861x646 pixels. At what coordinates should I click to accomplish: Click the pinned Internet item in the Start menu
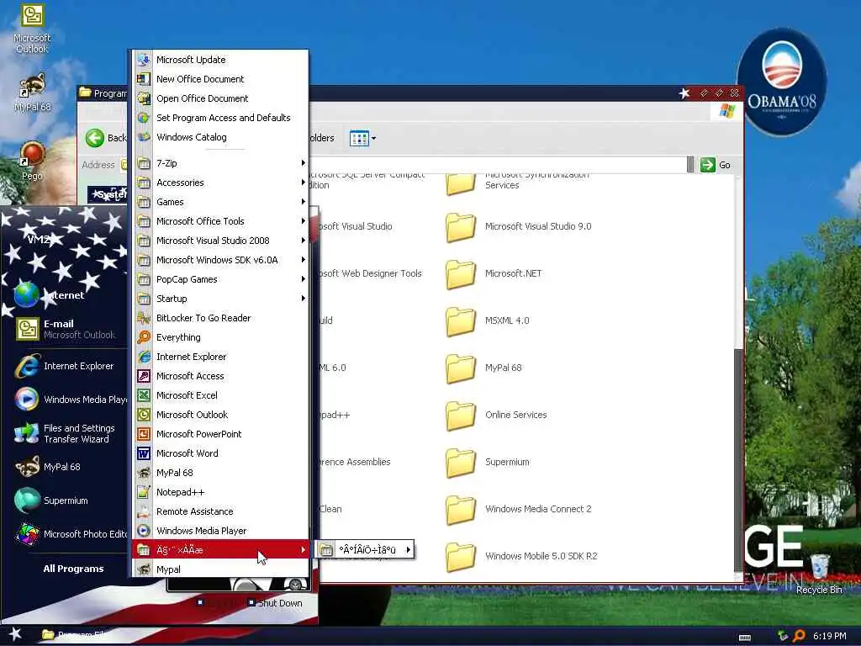click(x=65, y=295)
